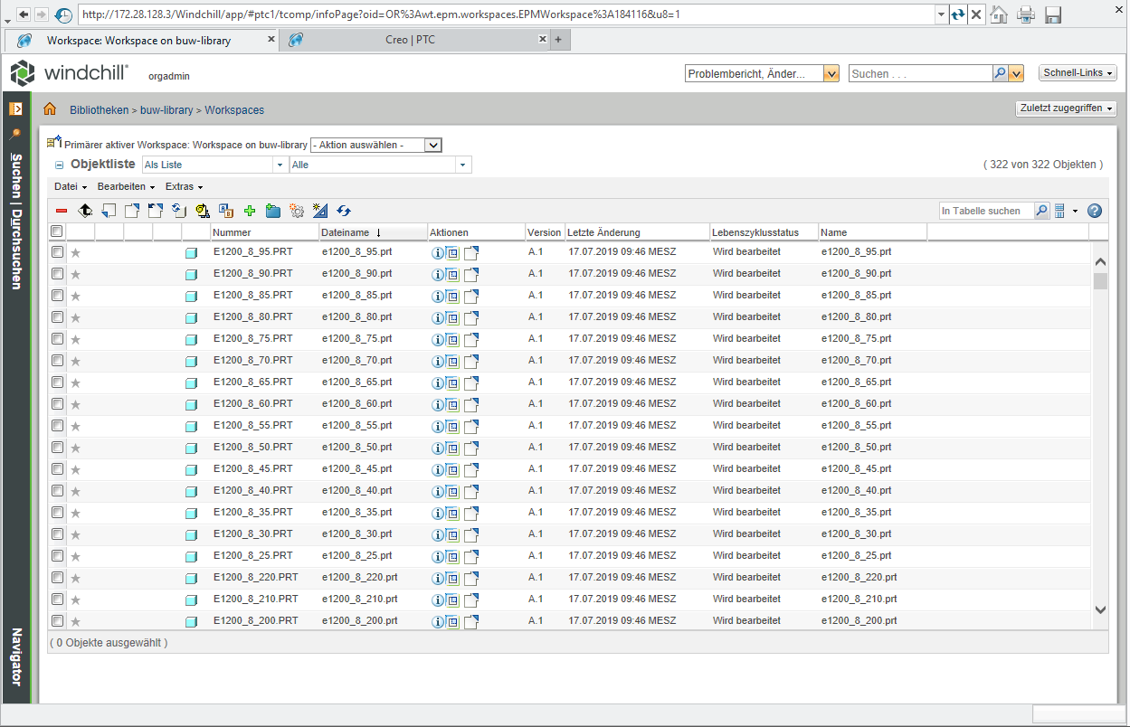
Task: Open the 'Alle' filter dropdown
Action: click(x=380, y=165)
